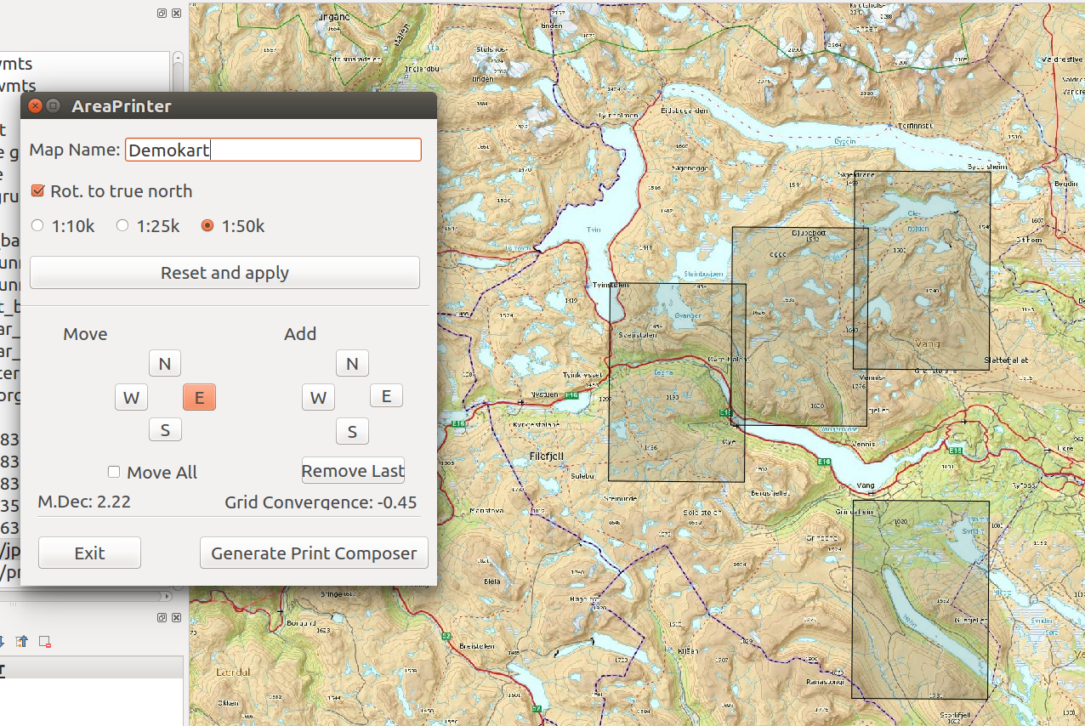Click Remove Last button
Image resolution: width=1085 pixels, height=726 pixels.
[x=353, y=471]
